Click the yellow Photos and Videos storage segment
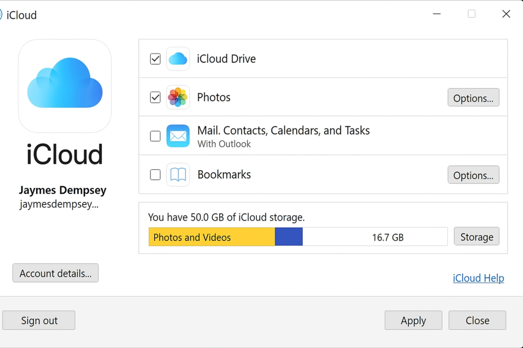Screen dimensions: 523x348 pyautogui.click(x=211, y=237)
